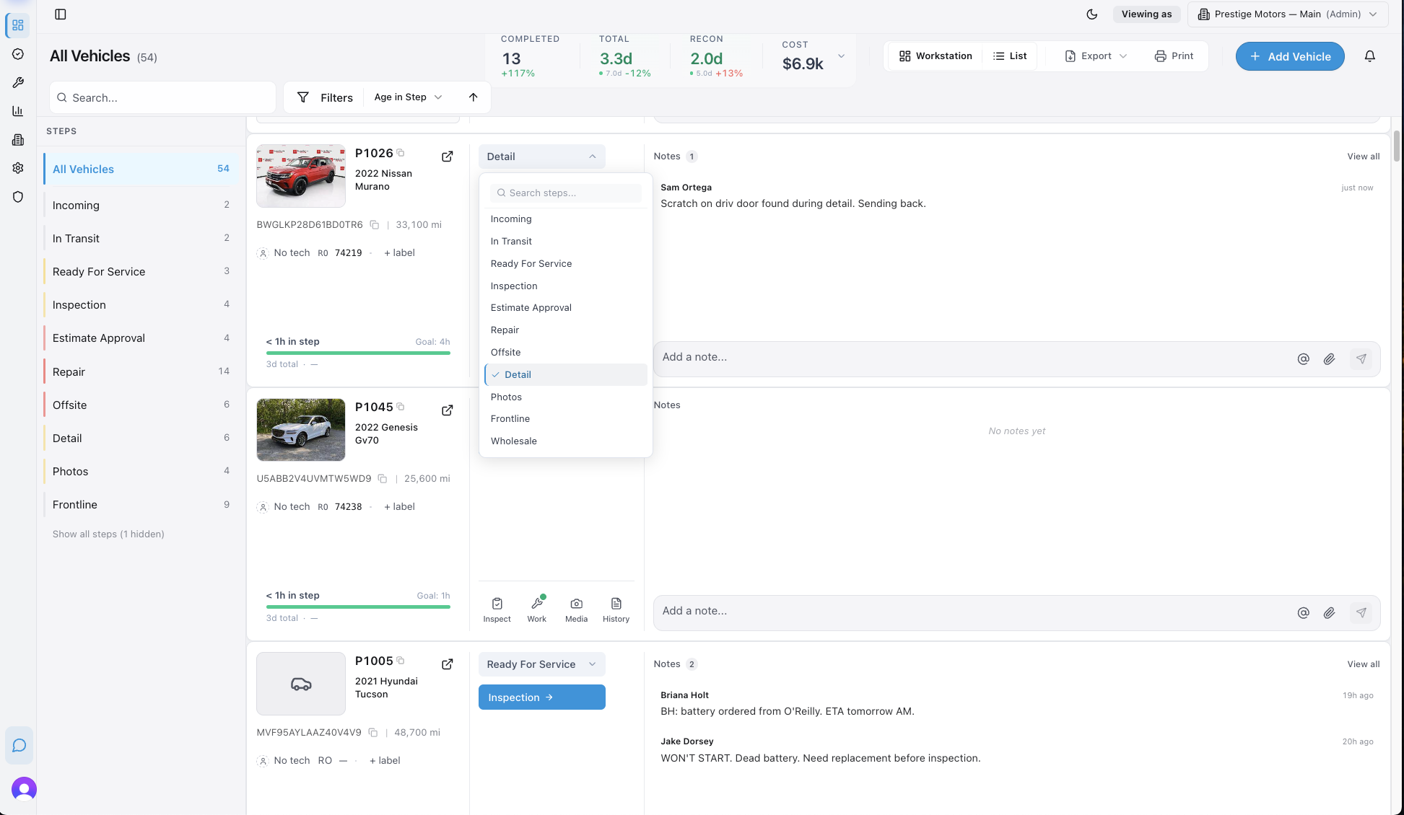Open the Media camera icon for P1045
This screenshot has width=1404, height=815.
pyautogui.click(x=576, y=609)
